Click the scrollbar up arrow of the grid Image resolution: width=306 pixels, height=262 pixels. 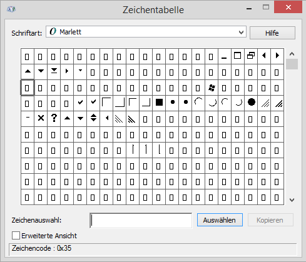tap(292, 54)
